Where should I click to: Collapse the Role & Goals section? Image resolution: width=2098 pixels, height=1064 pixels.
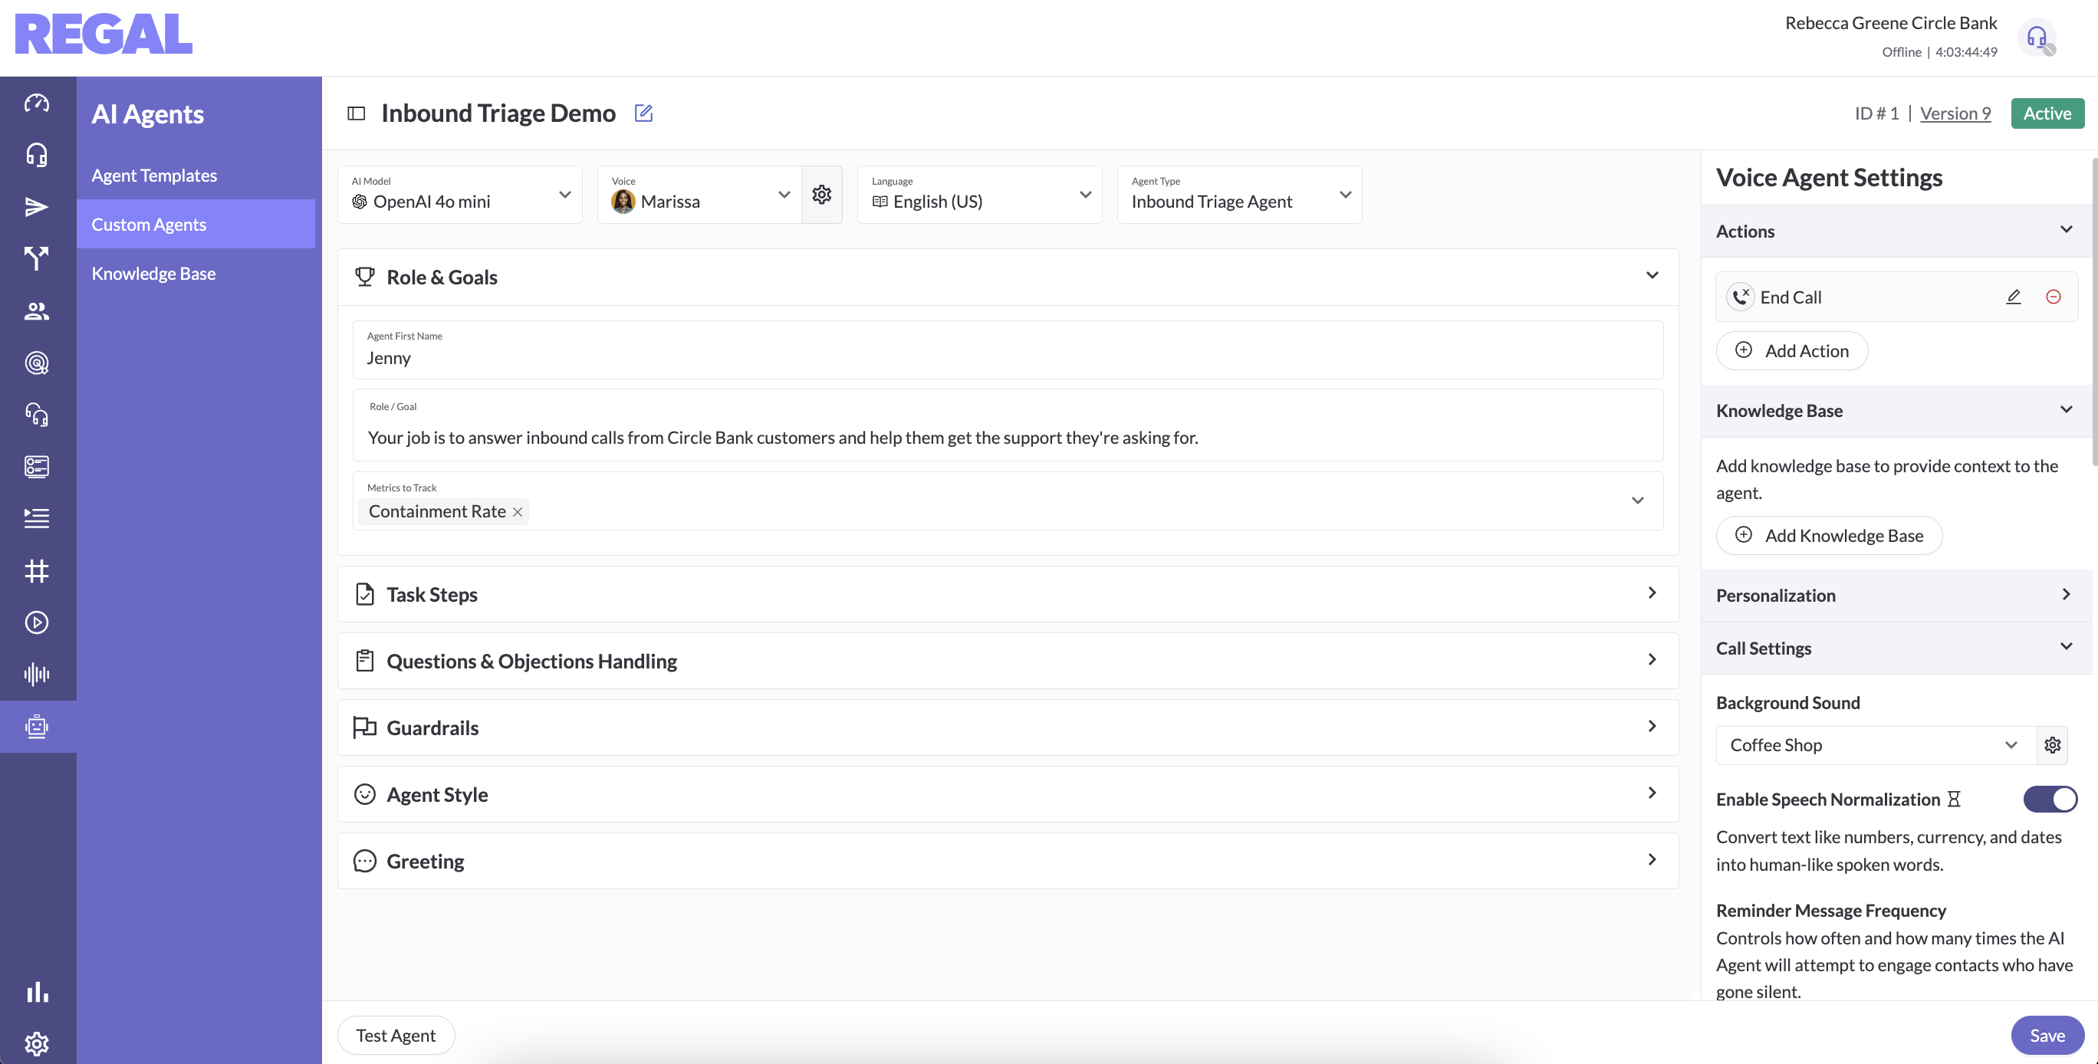click(1652, 276)
